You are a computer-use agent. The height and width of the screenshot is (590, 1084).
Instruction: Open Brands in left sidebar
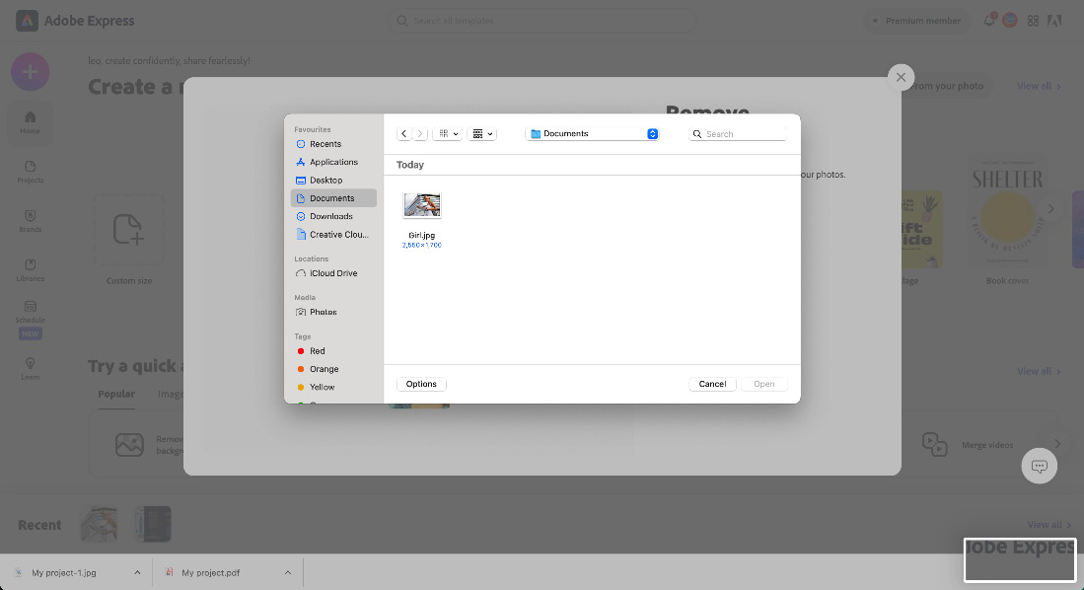pyautogui.click(x=30, y=221)
